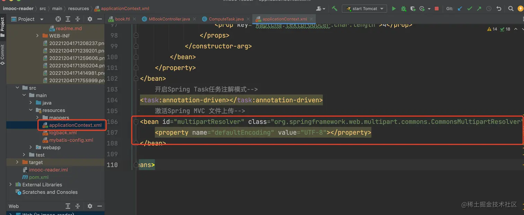Image resolution: width=524 pixels, height=215 pixels.
Task: Open Search Everywhere via the magnifier icon
Action: tap(511, 9)
